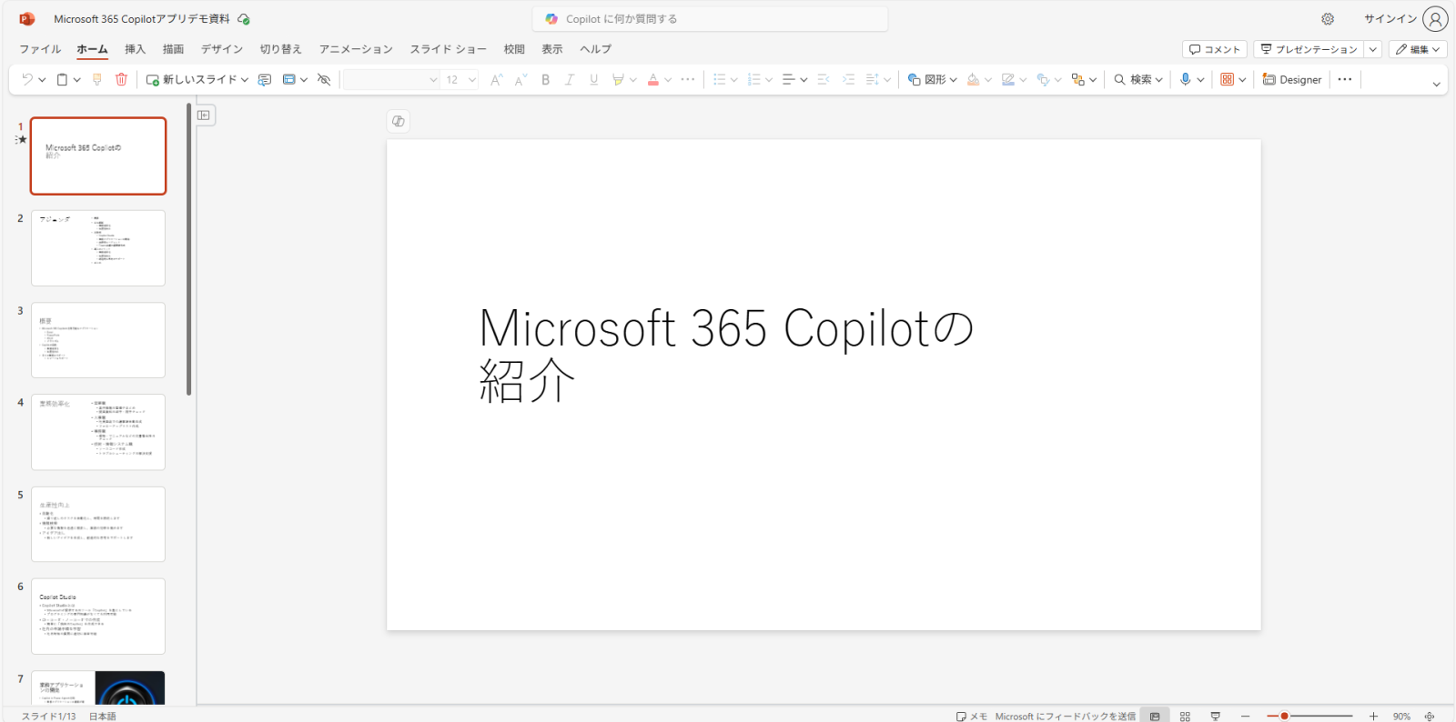
Task: Click increase indent icon
Action: (848, 80)
